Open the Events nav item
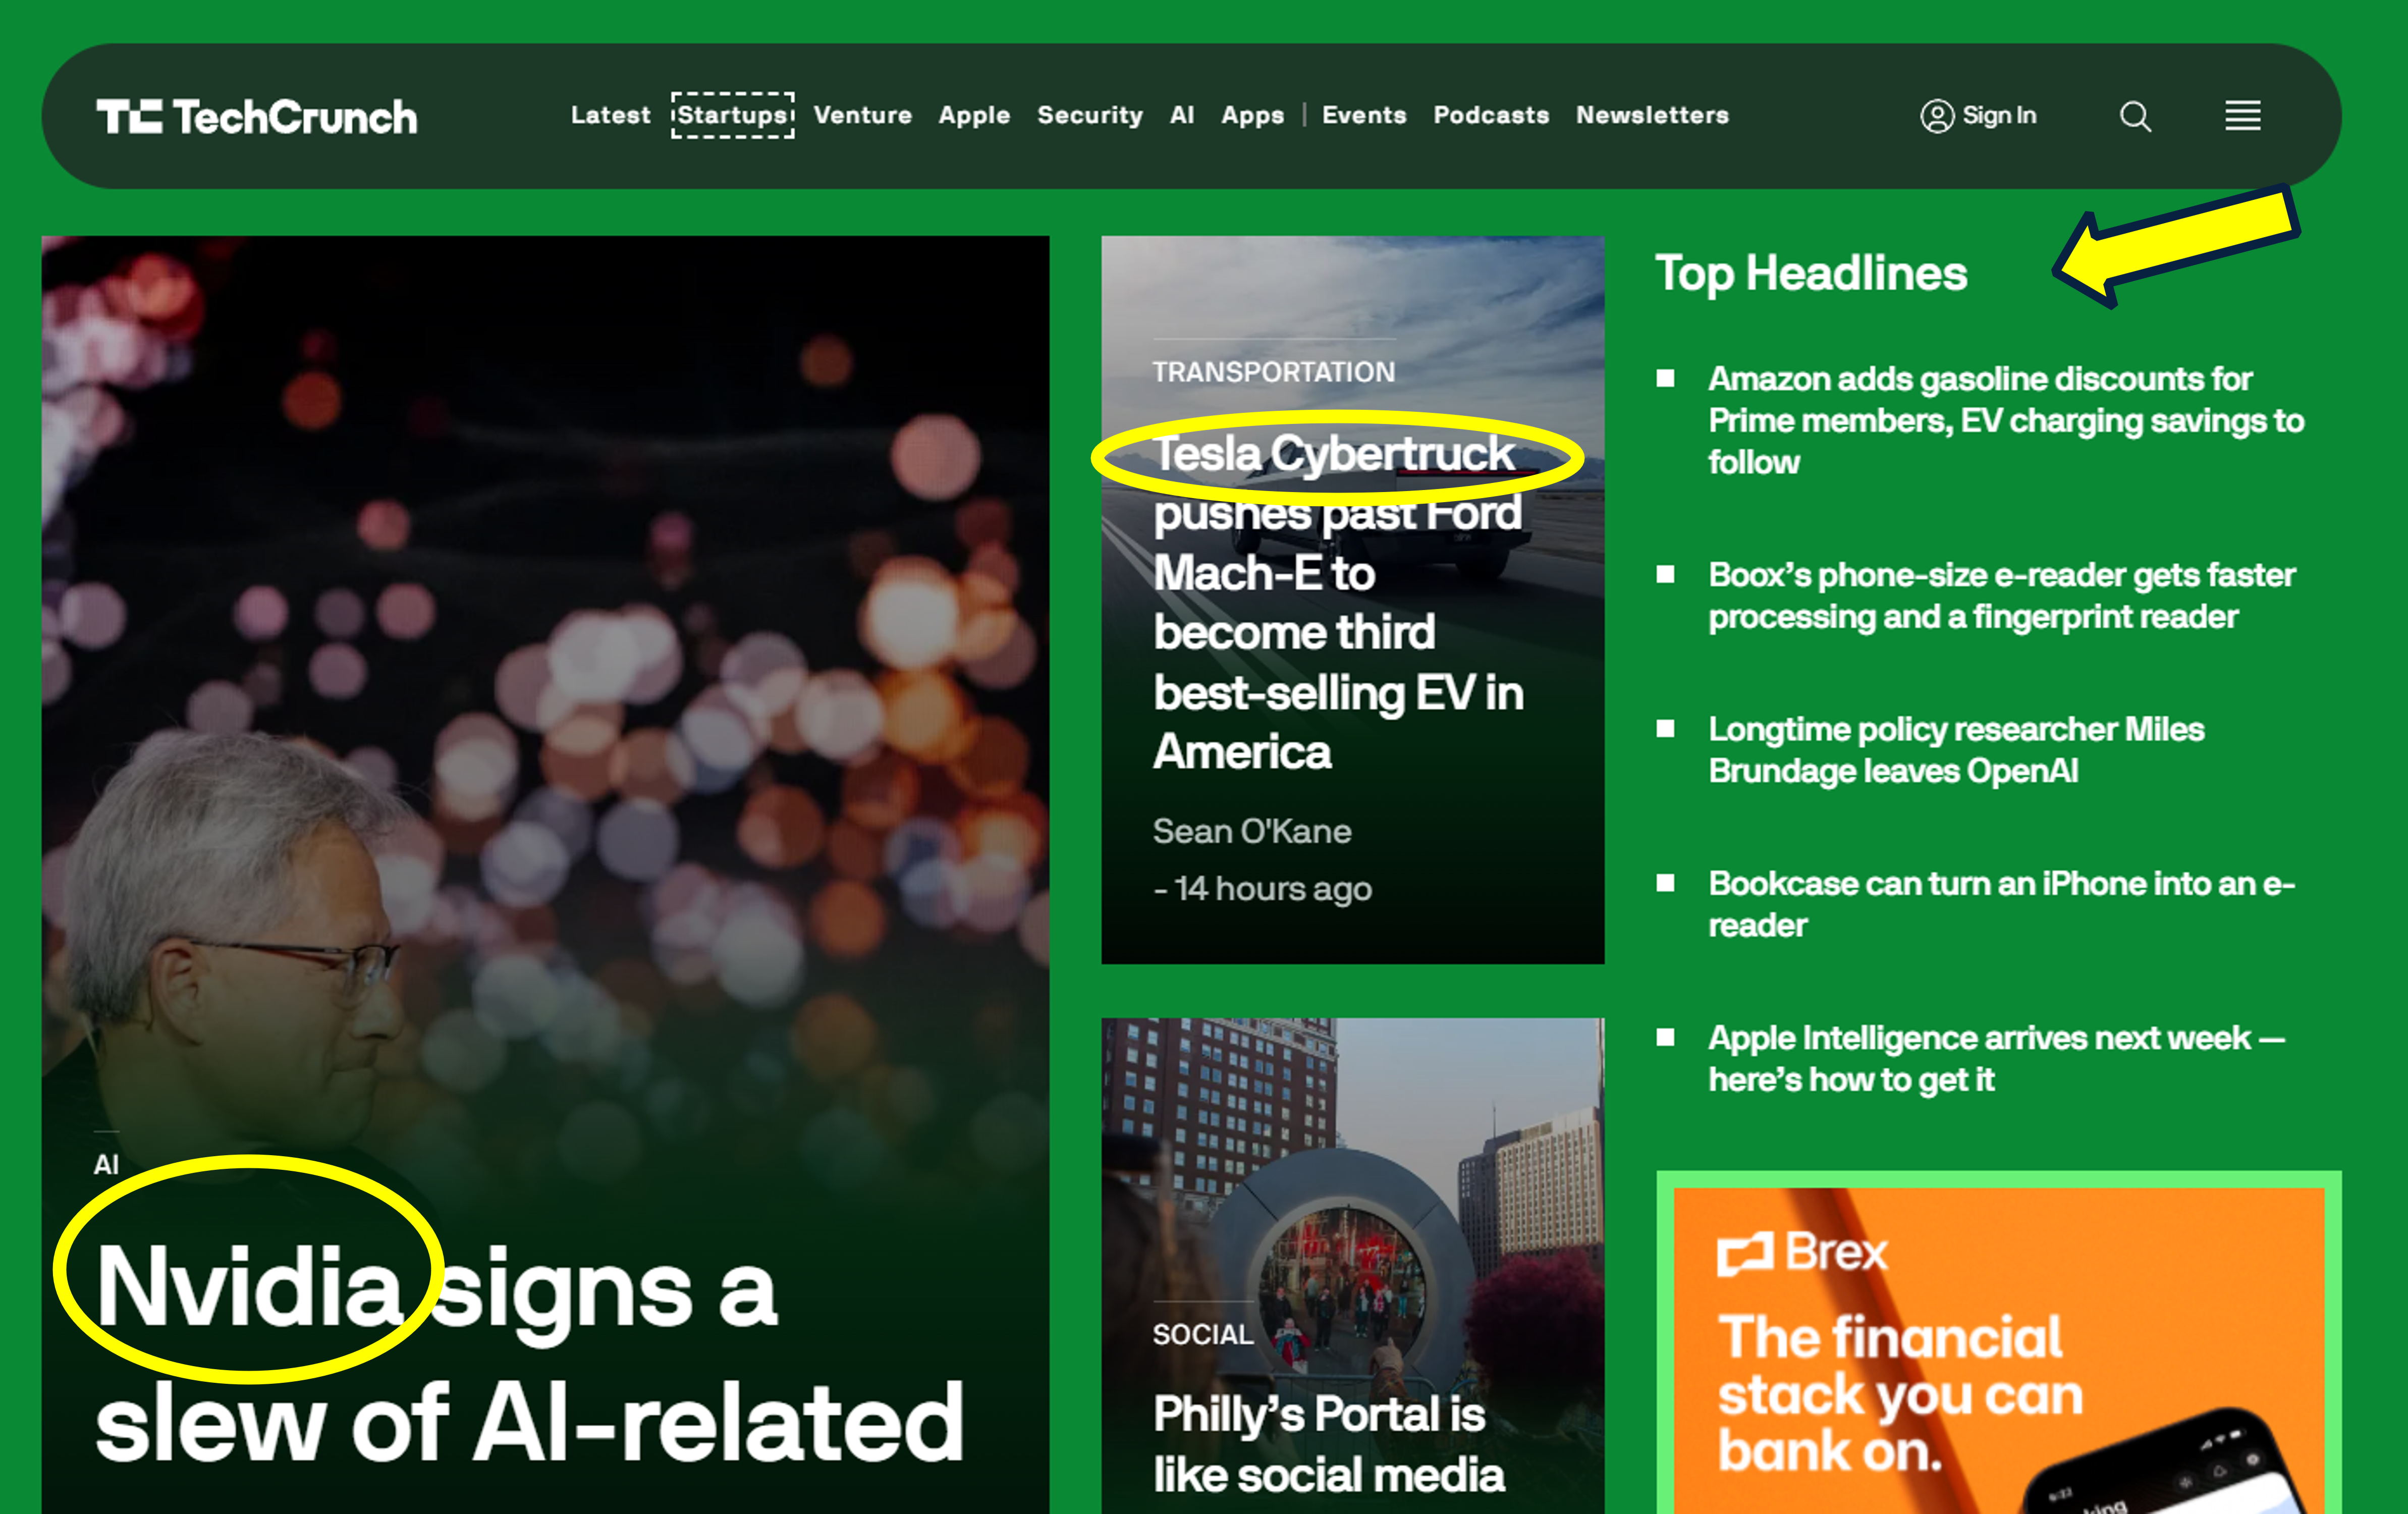The height and width of the screenshot is (1514, 2408). (x=1364, y=116)
